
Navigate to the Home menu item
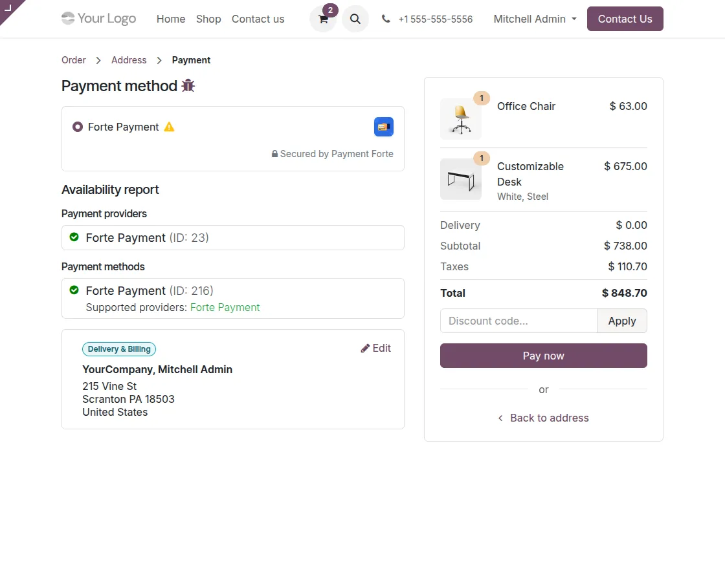[x=170, y=19]
